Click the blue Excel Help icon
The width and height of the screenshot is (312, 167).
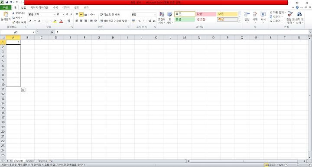(297, 7)
